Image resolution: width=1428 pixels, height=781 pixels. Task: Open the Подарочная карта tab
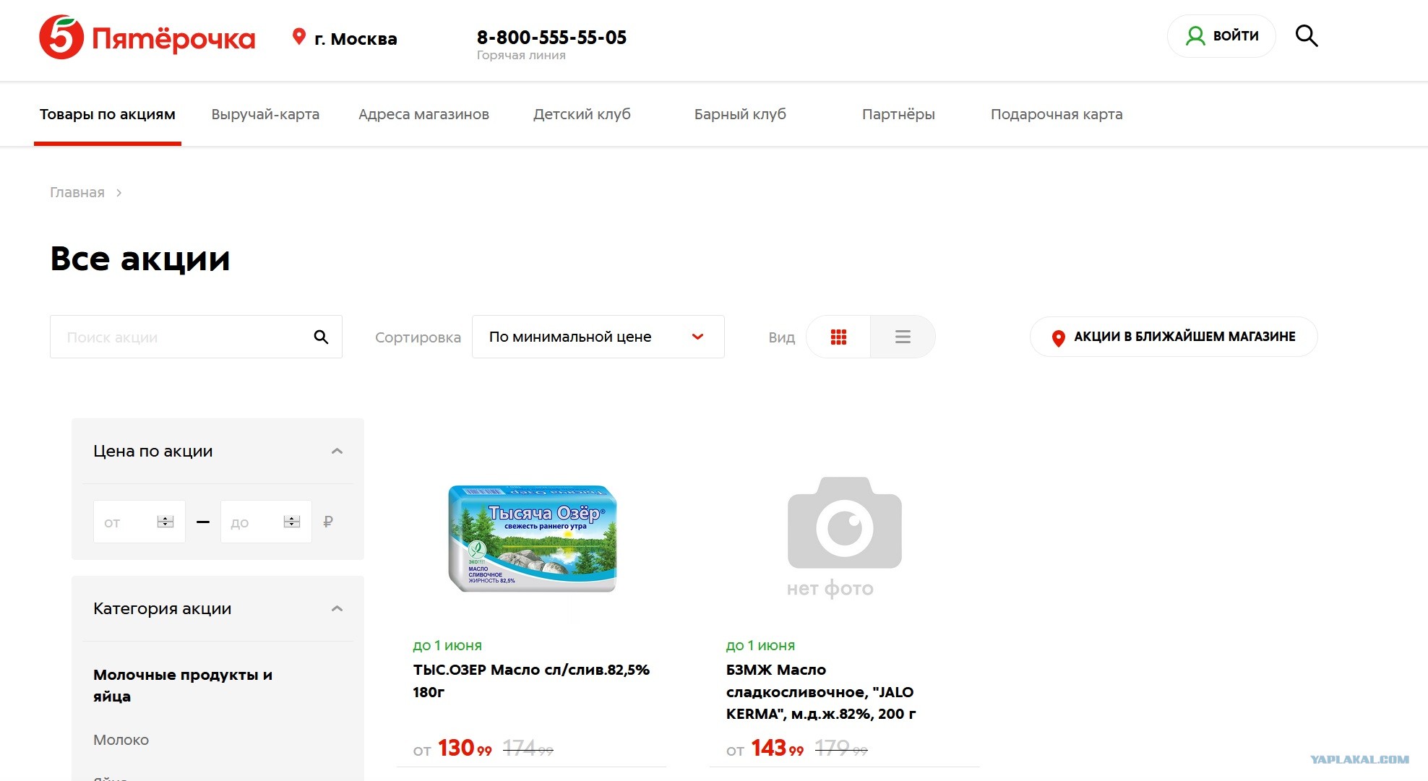point(1057,114)
